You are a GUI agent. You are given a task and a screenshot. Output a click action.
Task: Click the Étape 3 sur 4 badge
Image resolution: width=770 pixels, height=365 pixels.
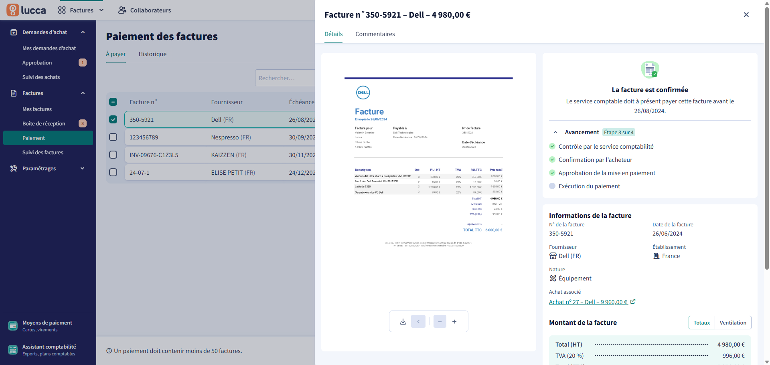(x=619, y=132)
